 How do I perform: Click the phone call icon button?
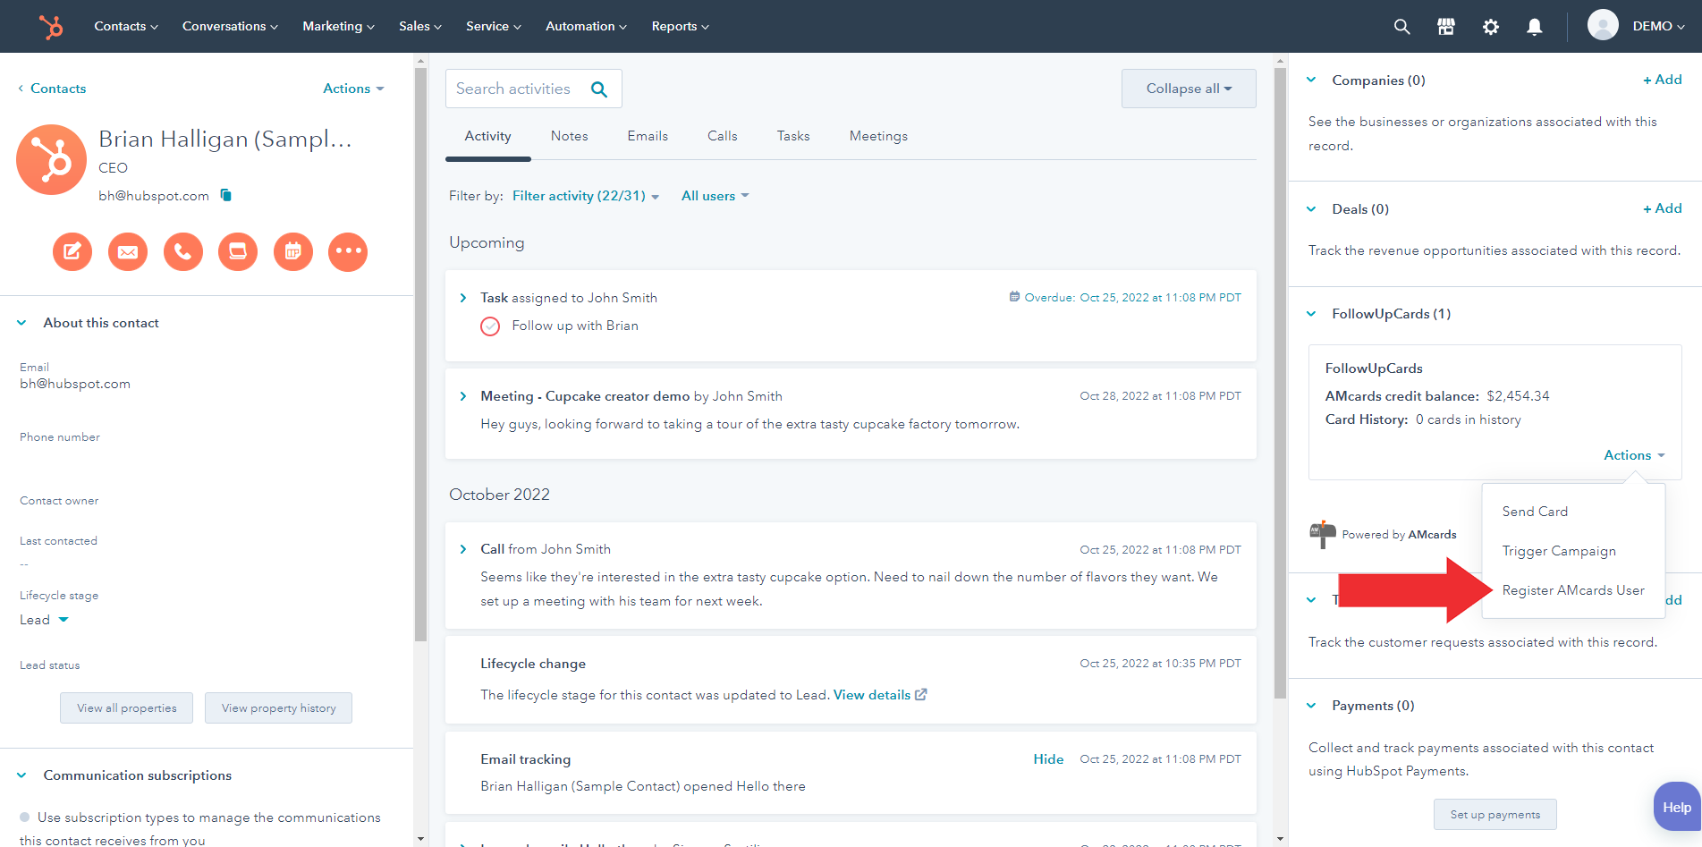183,251
